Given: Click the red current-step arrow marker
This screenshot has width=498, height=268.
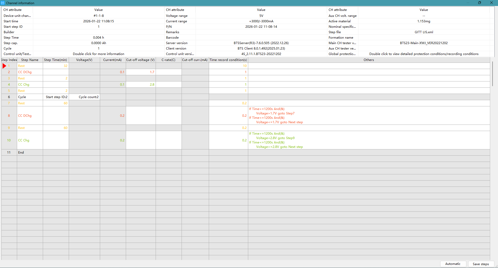Looking at the screenshot, I should click(4, 66).
